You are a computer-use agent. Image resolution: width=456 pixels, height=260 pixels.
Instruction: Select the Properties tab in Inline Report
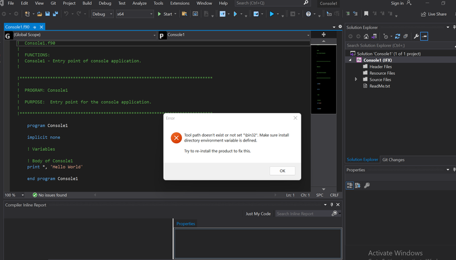(186, 224)
